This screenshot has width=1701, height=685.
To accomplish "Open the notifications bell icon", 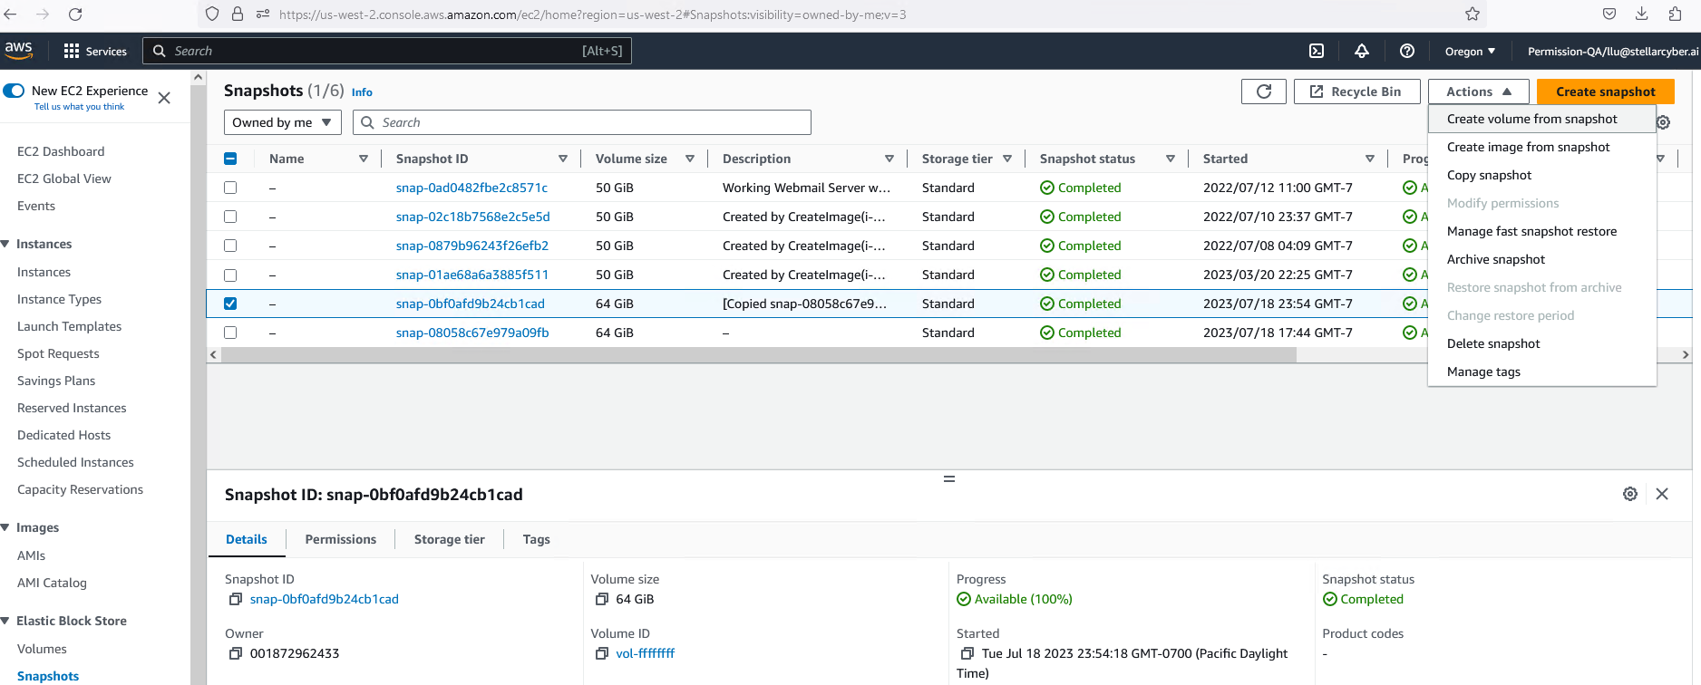I will tap(1362, 52).
